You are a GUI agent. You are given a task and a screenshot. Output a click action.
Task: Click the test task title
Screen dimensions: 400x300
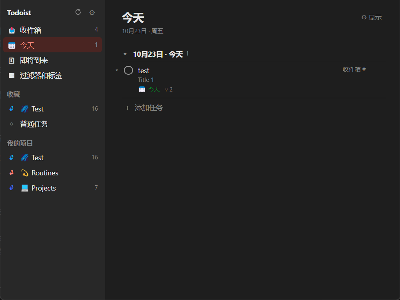coord(143,71)
